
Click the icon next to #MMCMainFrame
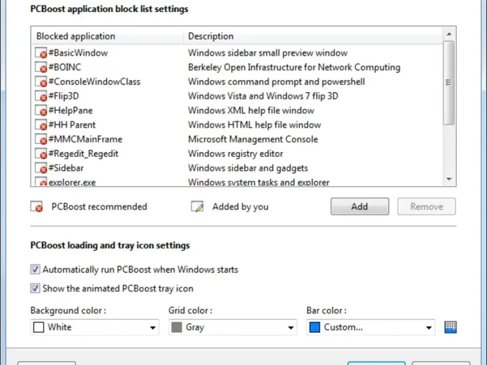click(x=41, y=140)
